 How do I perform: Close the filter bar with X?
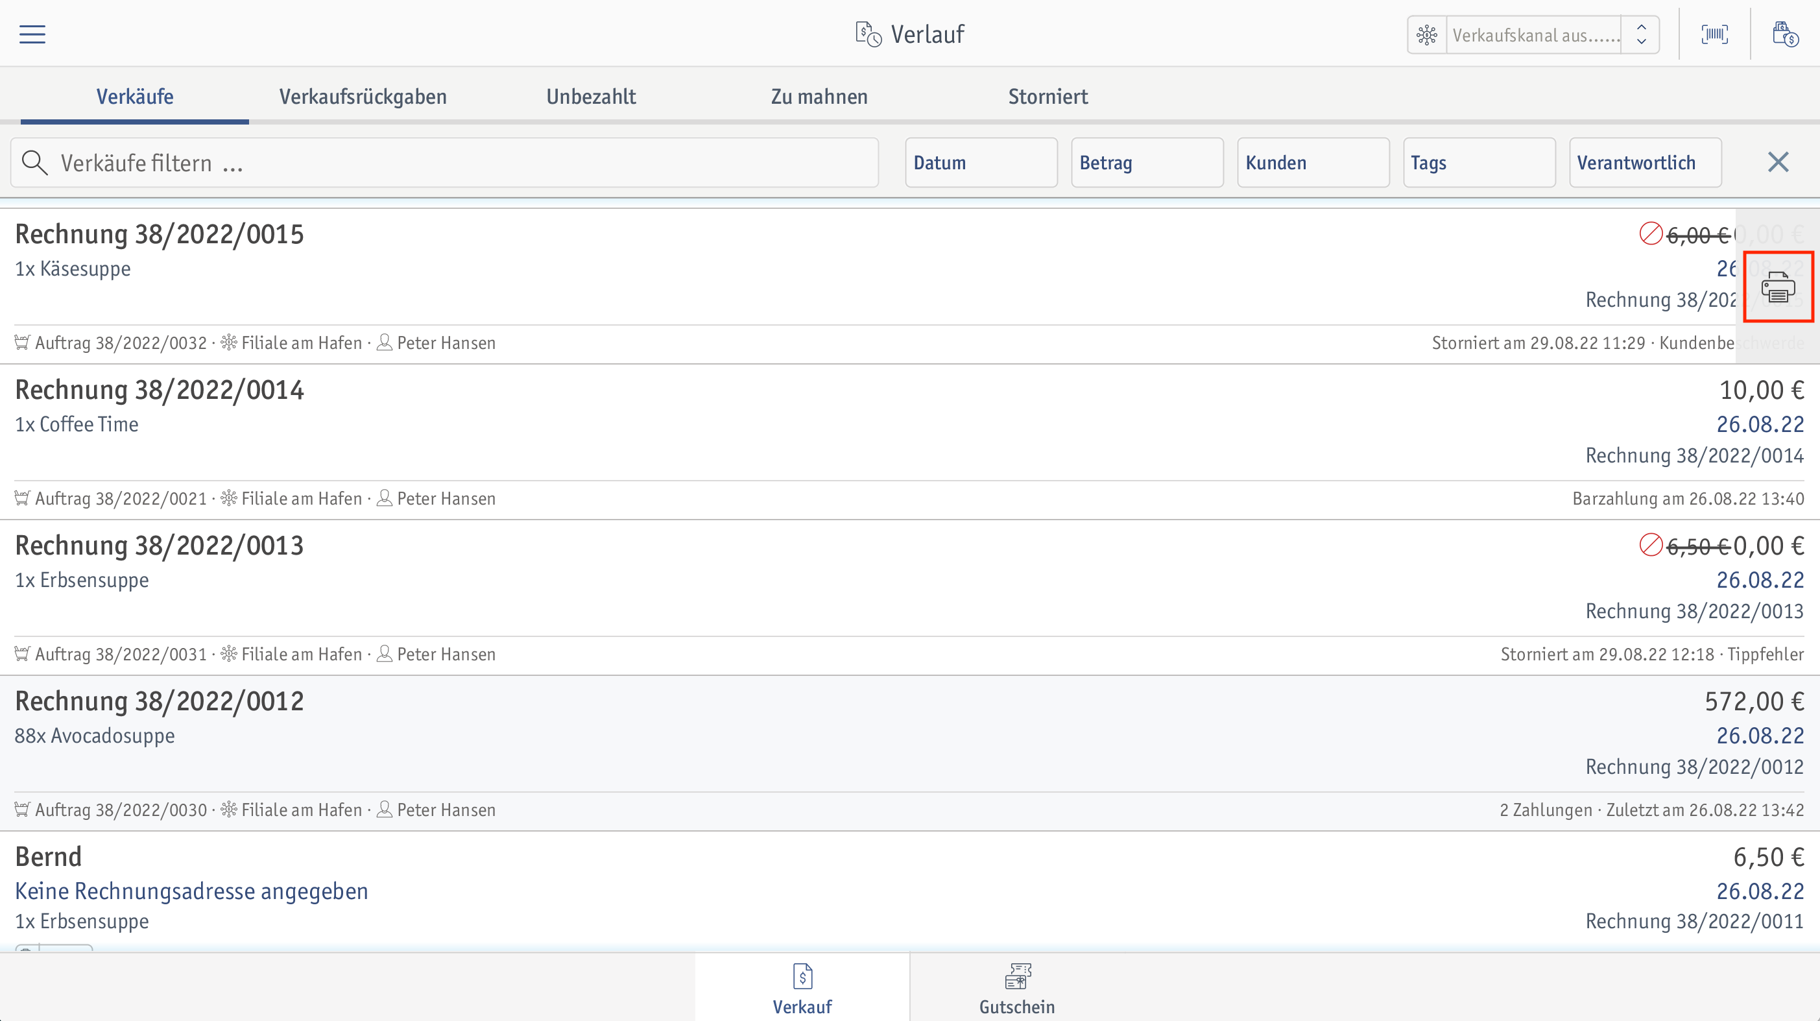1778,163
